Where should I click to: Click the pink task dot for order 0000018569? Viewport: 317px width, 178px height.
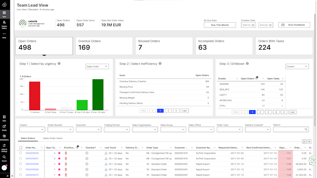(x=59, y=170)
